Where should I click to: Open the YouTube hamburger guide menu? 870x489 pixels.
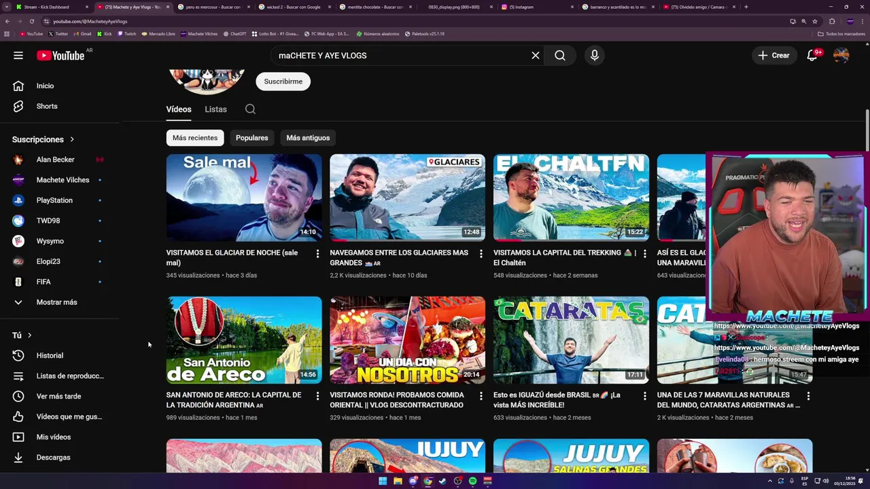tap(18, 56)
